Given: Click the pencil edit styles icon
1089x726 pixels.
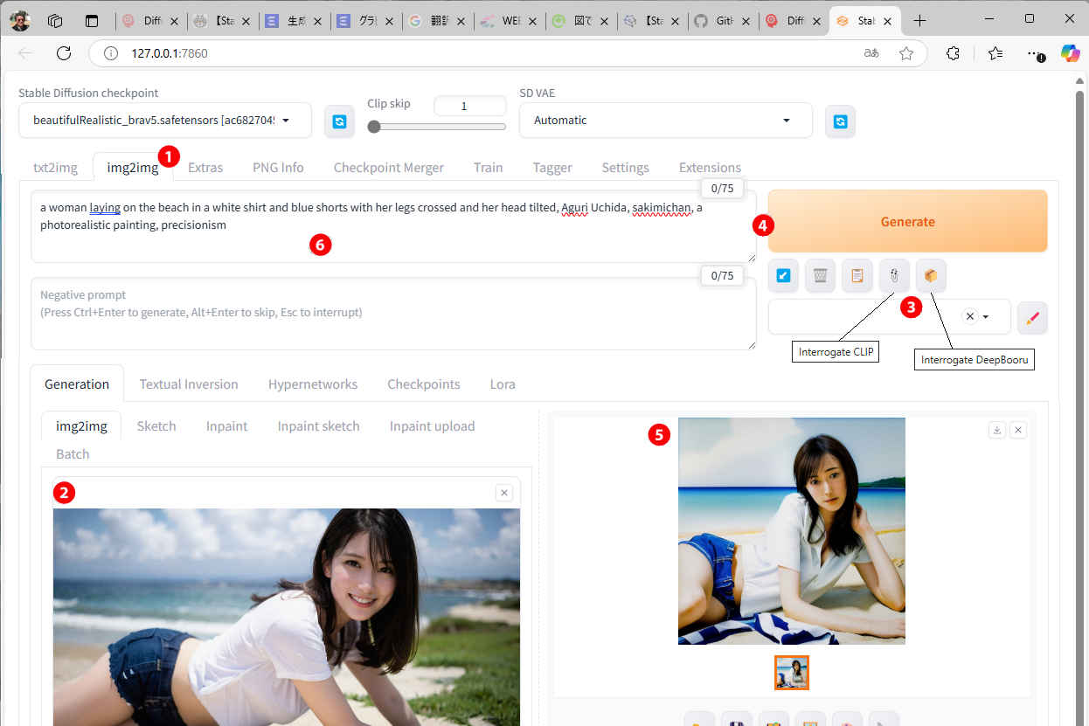Looking at the screenshot, I should tap(1031, 317).
